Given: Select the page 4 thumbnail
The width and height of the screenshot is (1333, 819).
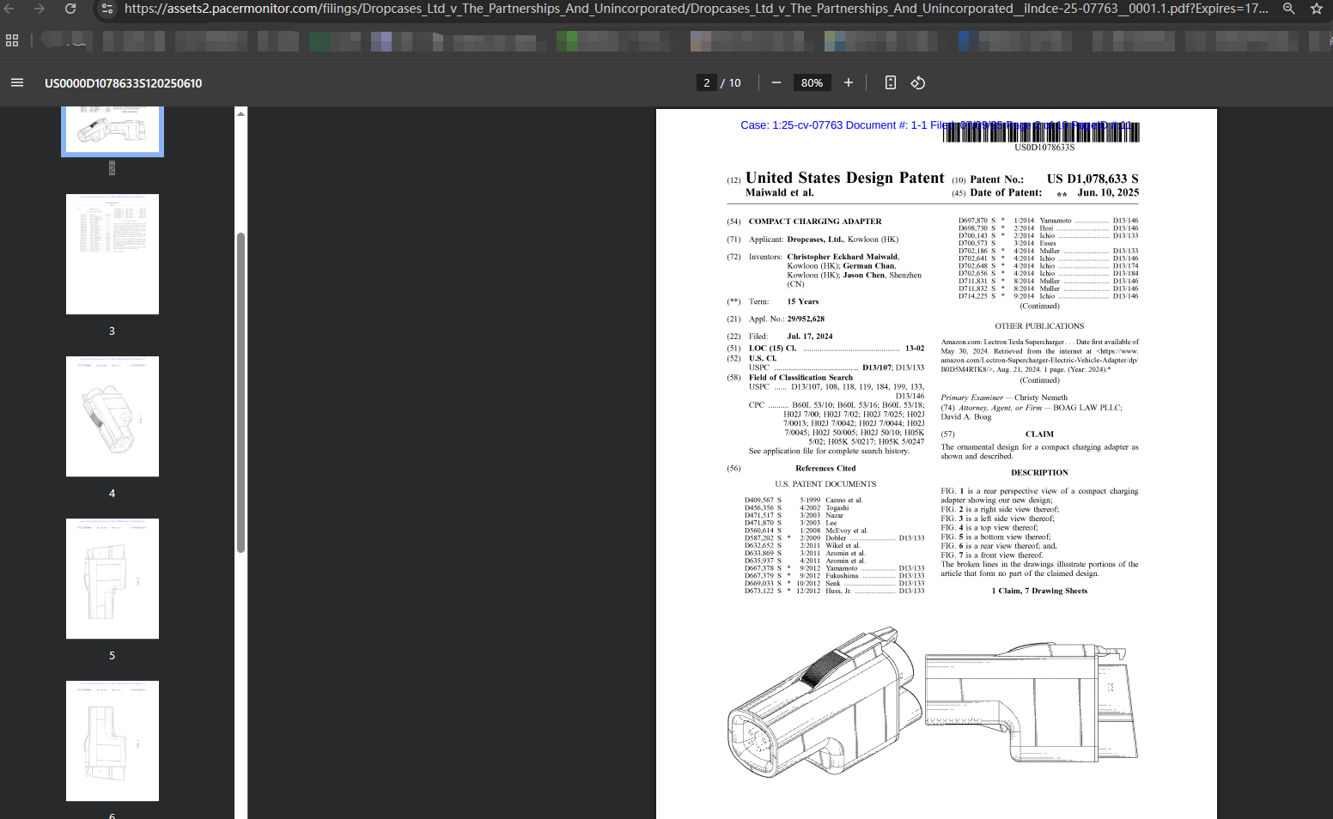Looking at the screenshot, I should pyautogui.click(x=113, y=416).
